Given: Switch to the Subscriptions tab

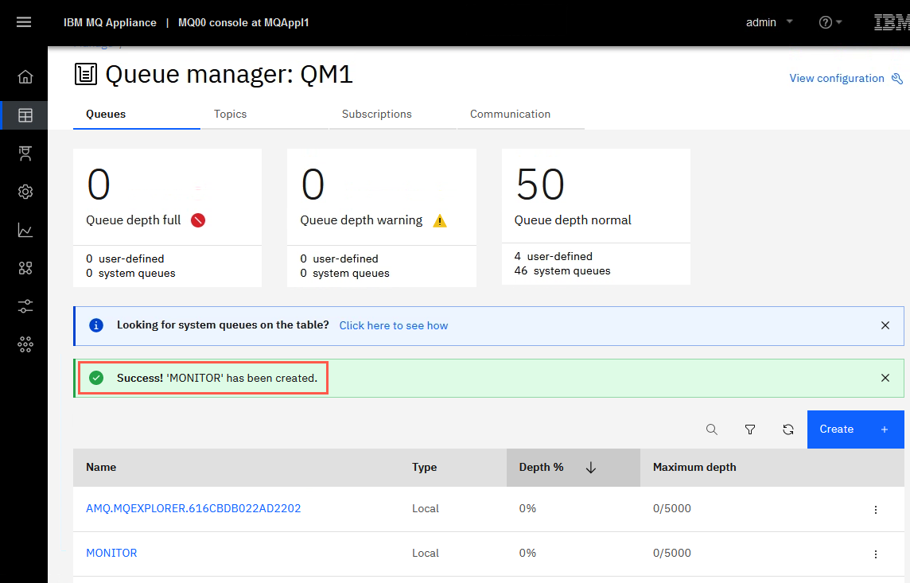Looking at the screenshot, I should pyautogui.click(x=392, y=115).
